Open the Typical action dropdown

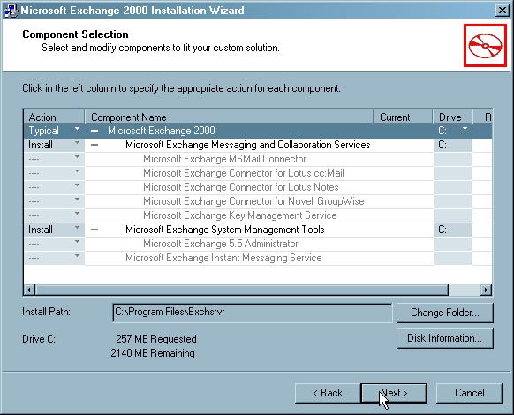click(77, 130)
